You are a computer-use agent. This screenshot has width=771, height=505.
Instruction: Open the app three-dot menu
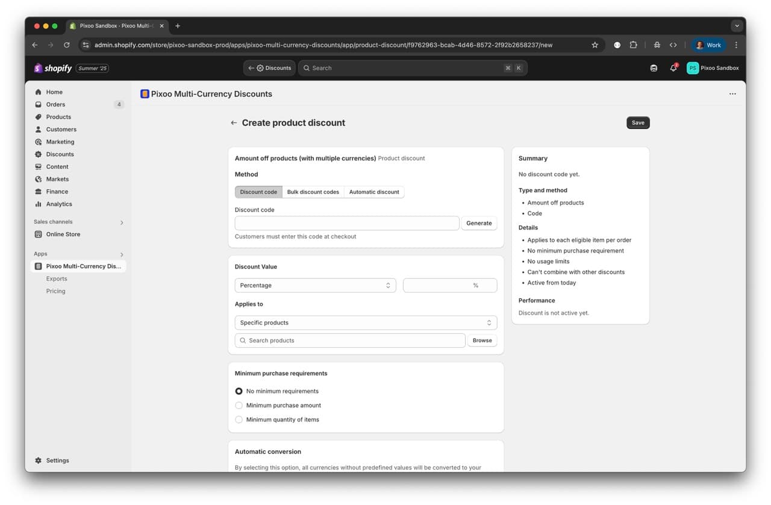coord(732,94)
